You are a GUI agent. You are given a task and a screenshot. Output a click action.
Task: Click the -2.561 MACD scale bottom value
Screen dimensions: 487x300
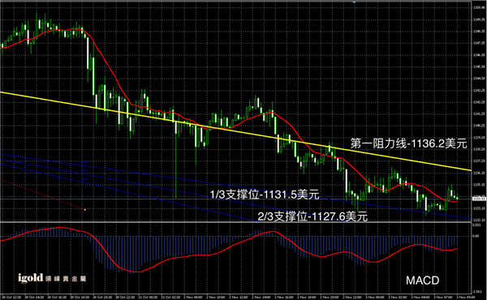[477, 292]
